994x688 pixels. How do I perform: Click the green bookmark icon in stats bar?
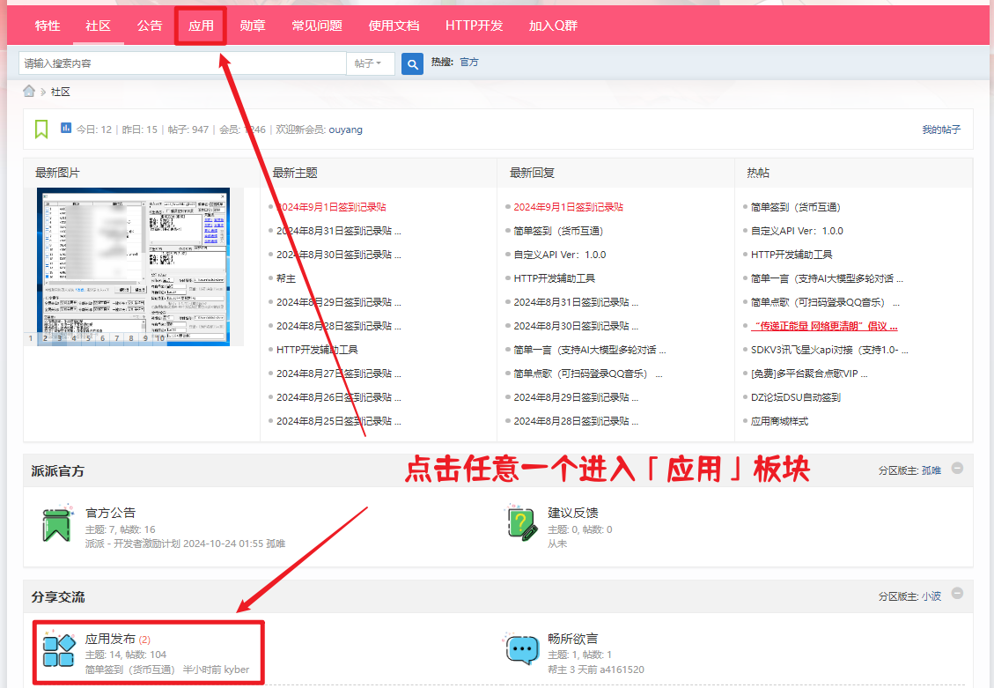click(x=41, y=129)
